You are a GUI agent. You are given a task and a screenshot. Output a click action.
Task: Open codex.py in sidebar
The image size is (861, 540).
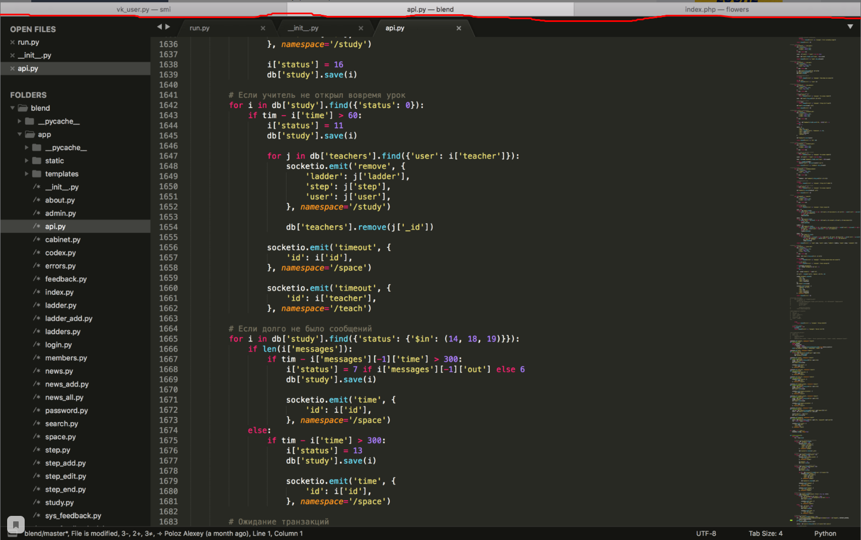tap(60, 253)
